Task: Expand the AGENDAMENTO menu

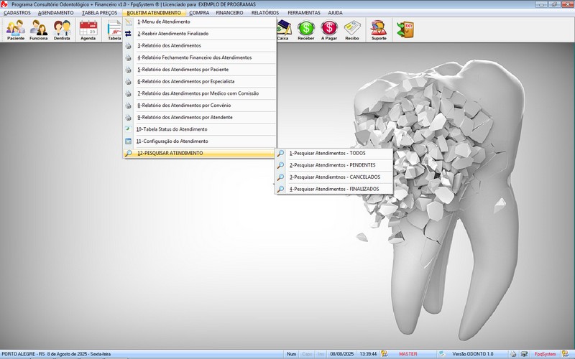Action: click(56, 13)
